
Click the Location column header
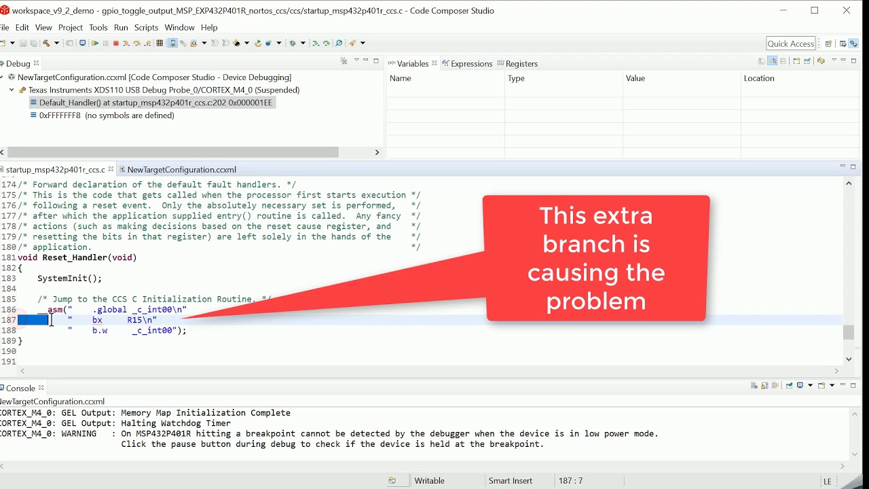click(x=799, y=78)
